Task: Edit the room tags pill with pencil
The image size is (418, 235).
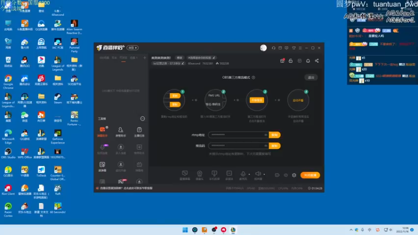Action: [201, 57]
